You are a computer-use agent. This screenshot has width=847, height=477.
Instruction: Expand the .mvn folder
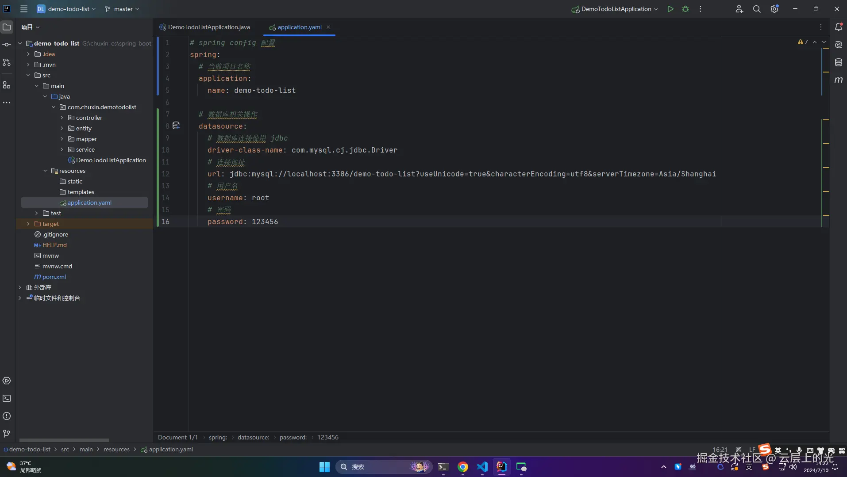pyautogui.click(x=28, y=65)
